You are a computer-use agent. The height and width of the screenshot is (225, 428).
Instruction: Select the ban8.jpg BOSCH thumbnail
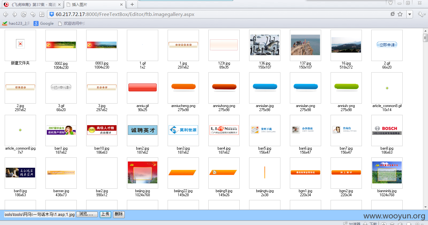pyautogui.click(x=387, y=130)
